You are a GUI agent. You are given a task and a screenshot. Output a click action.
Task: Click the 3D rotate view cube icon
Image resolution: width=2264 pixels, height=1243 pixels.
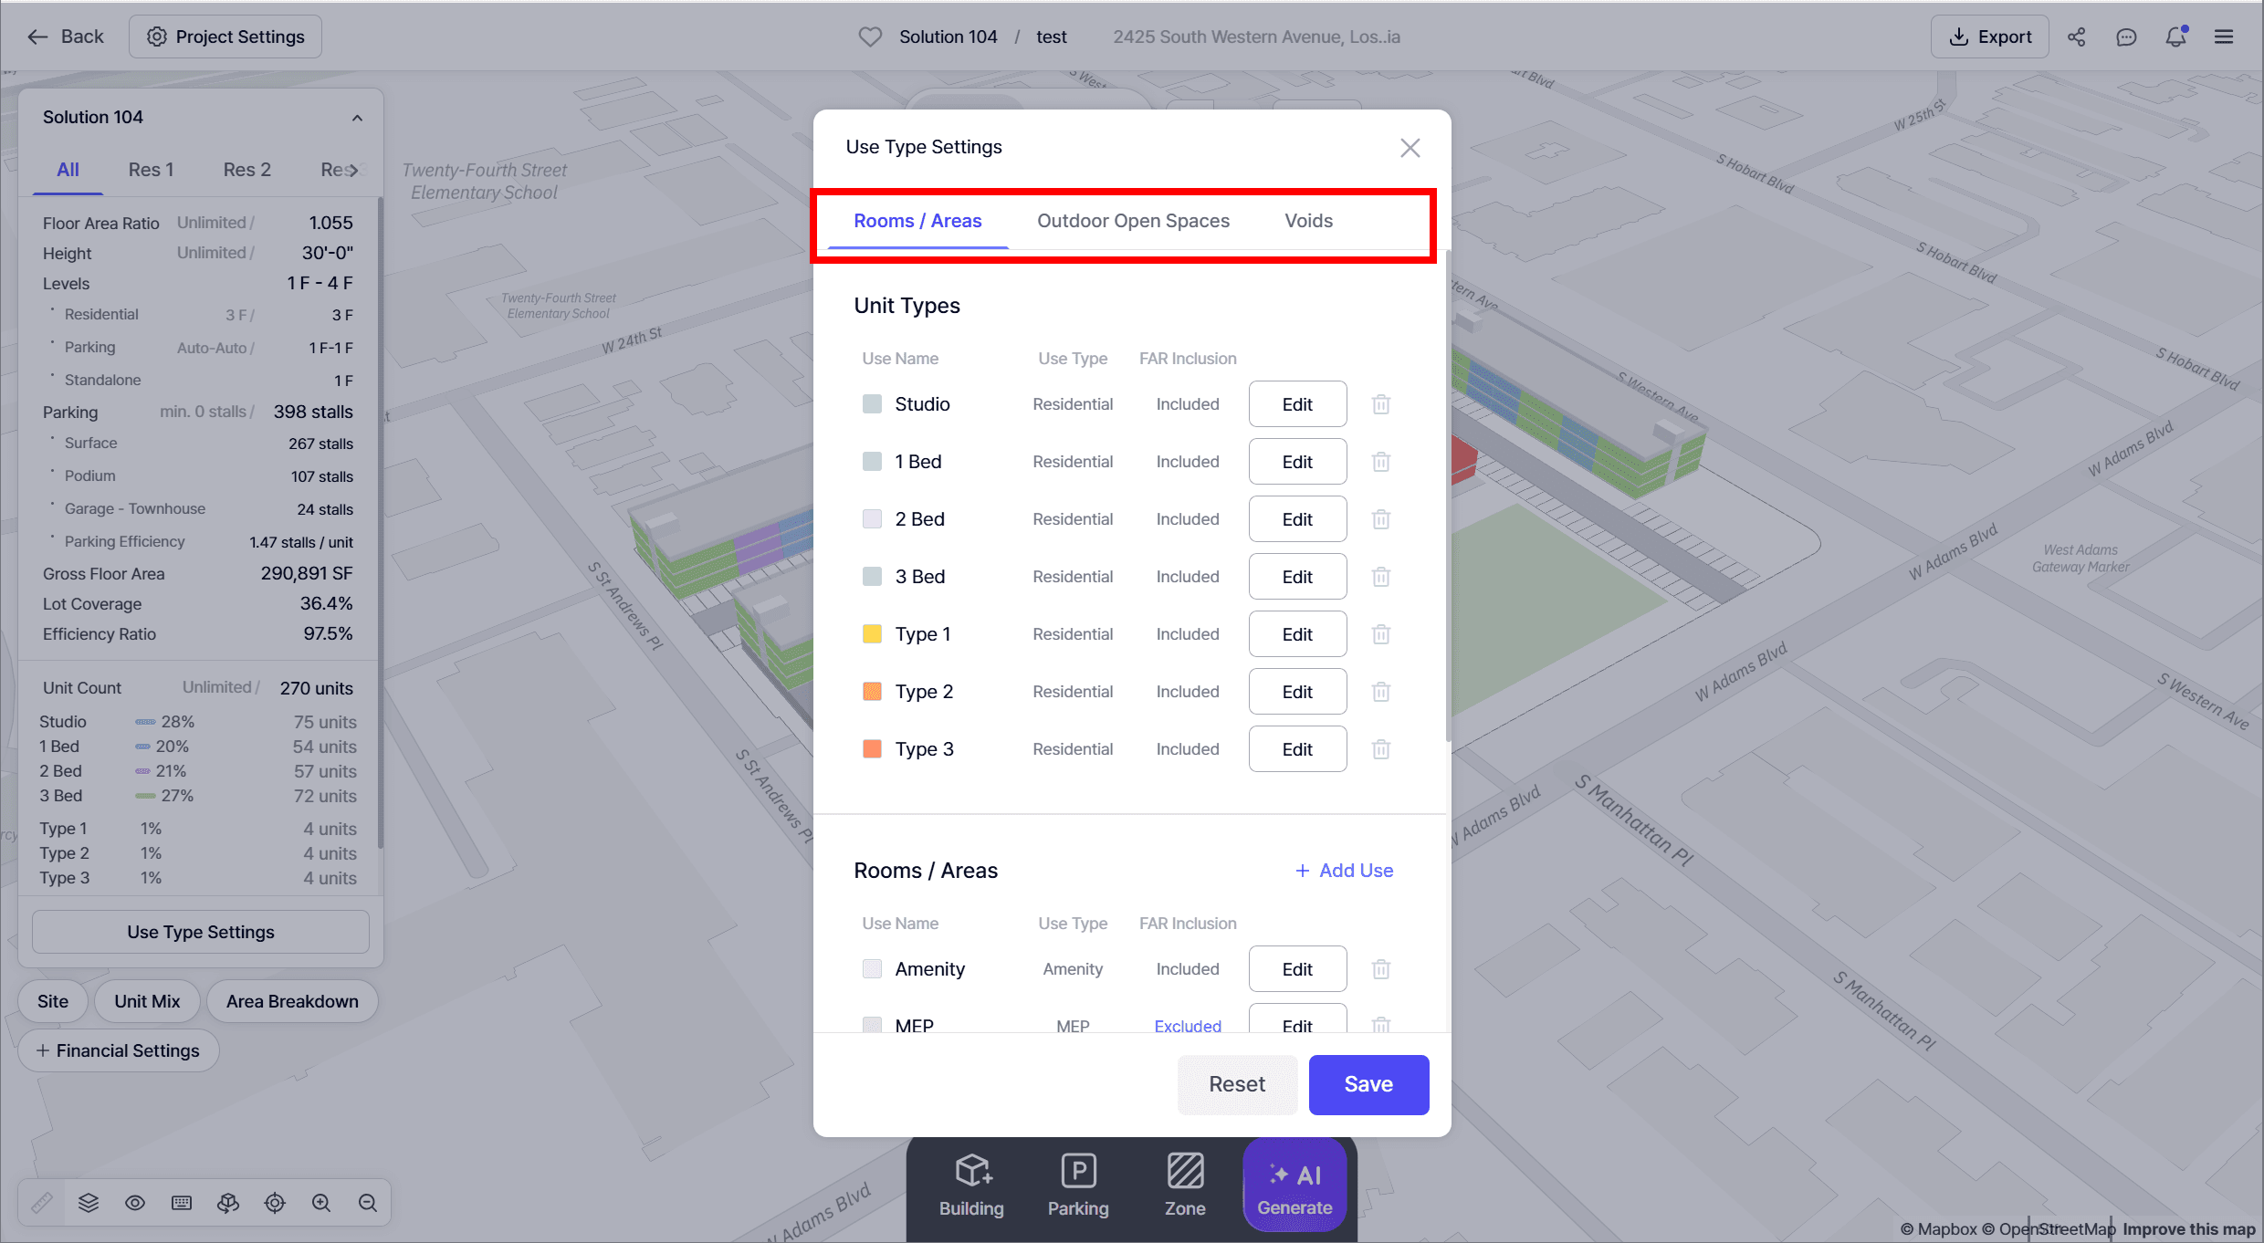tap(228, 1203)
